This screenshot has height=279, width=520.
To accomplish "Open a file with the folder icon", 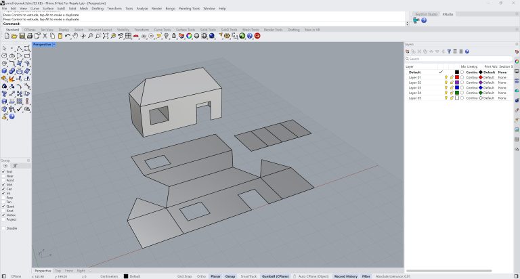I will click(14, 36).
